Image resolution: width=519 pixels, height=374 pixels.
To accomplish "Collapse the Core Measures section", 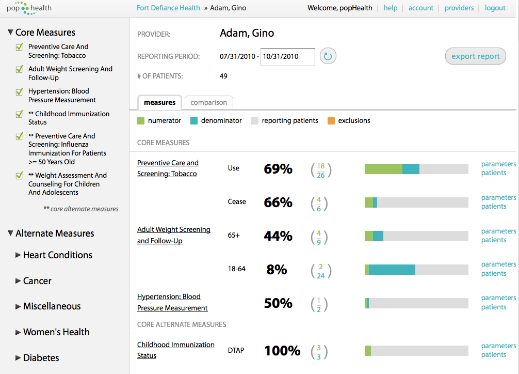I will click(x=11, y=32).
